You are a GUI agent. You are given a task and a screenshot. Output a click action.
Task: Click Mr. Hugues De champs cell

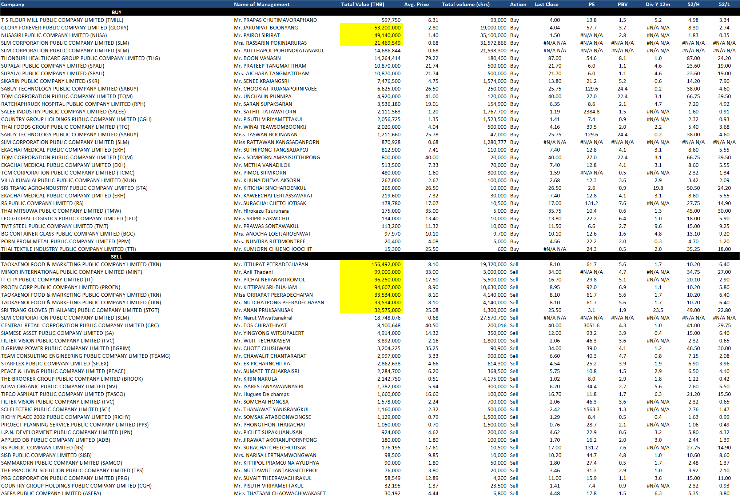[261, 394]
